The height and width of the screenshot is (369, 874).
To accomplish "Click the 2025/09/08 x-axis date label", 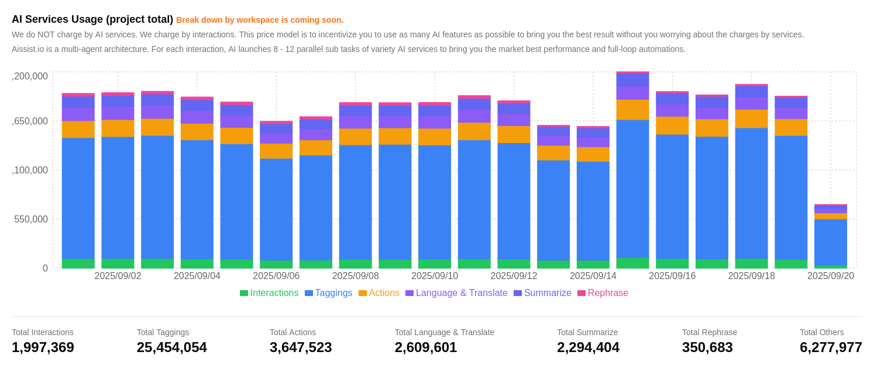I will point(355,276).
